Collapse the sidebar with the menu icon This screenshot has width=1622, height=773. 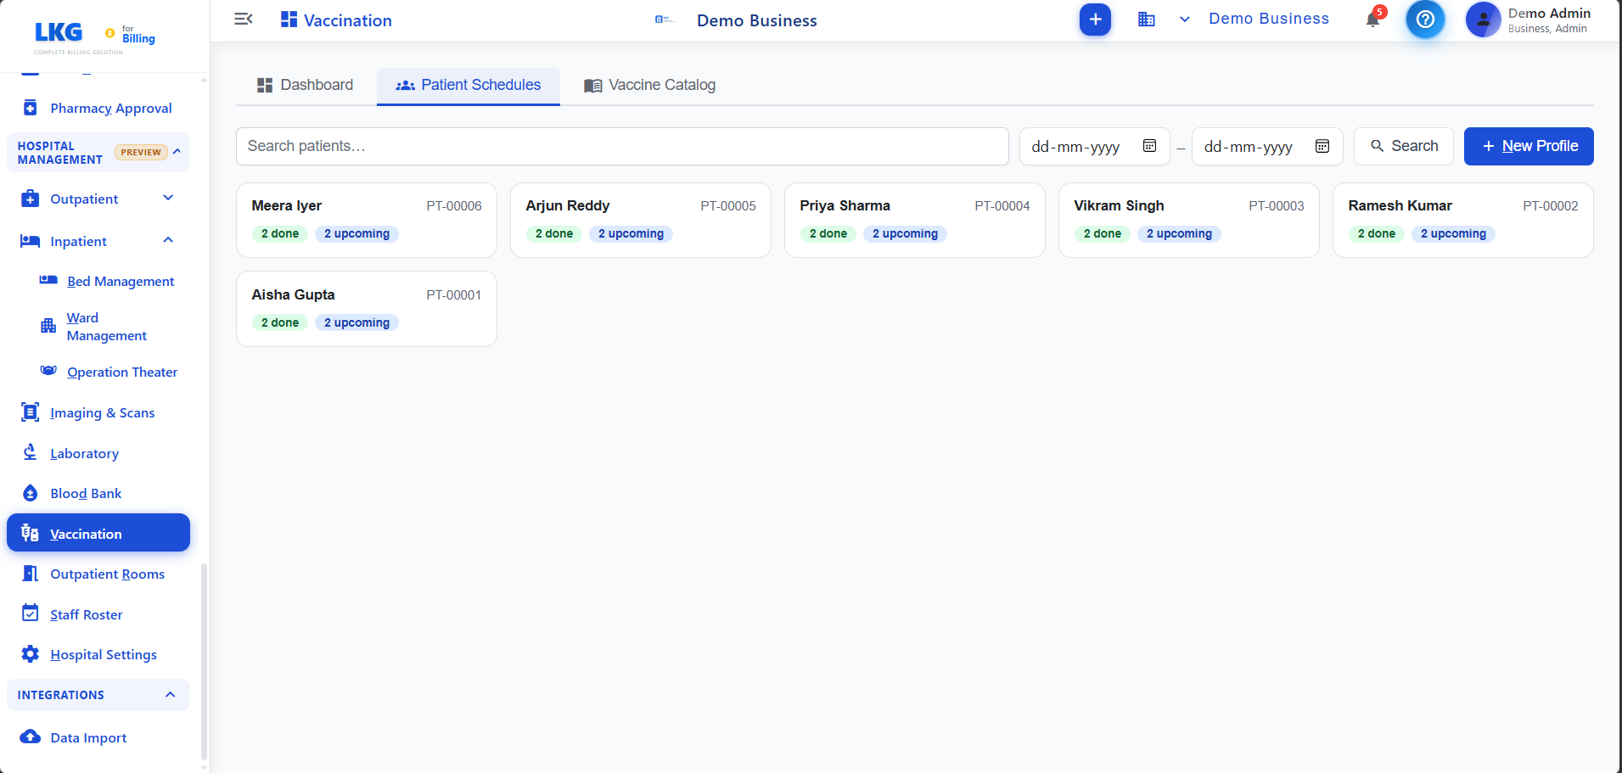(244, 19)
